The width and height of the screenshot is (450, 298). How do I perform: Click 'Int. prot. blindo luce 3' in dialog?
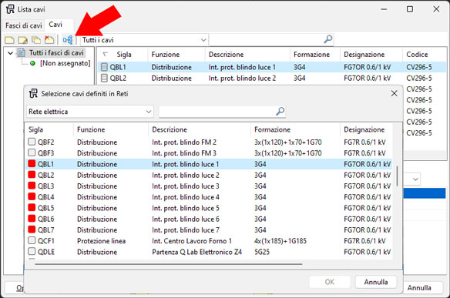pos(186,186)
